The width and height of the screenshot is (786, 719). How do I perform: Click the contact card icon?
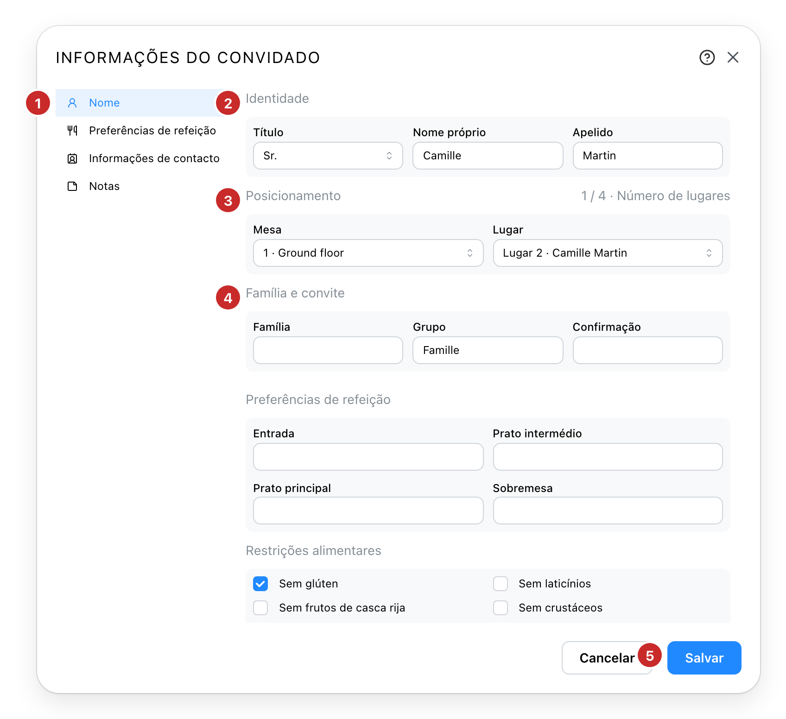72,158
